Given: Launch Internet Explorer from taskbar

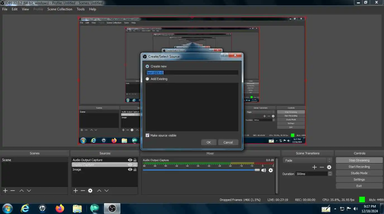Looking at the screenshot, I should (x=25, y=208).
